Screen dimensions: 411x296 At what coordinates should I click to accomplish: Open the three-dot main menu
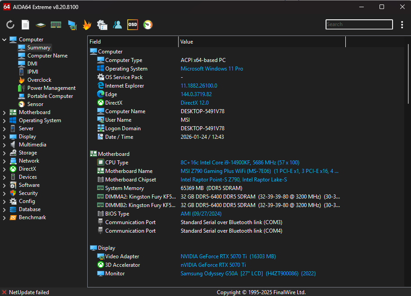pyautogui.click(x=402, y=25)
